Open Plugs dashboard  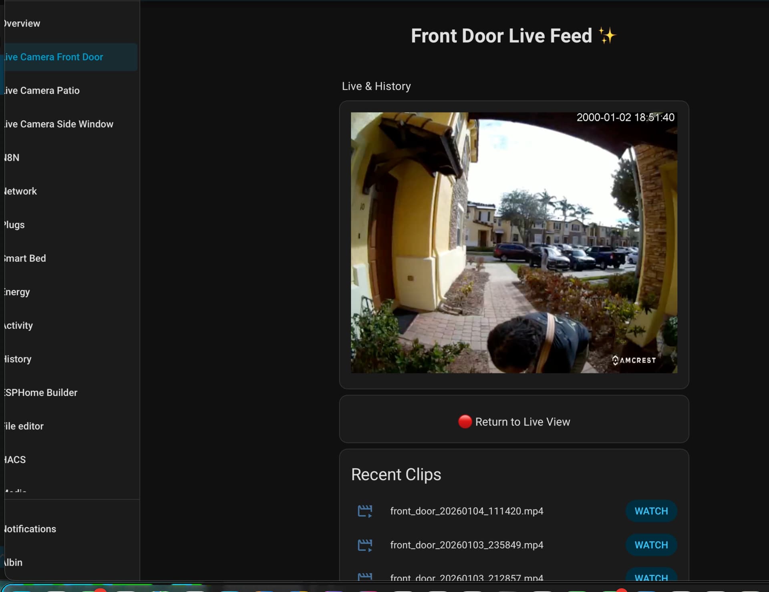(14, 225)
